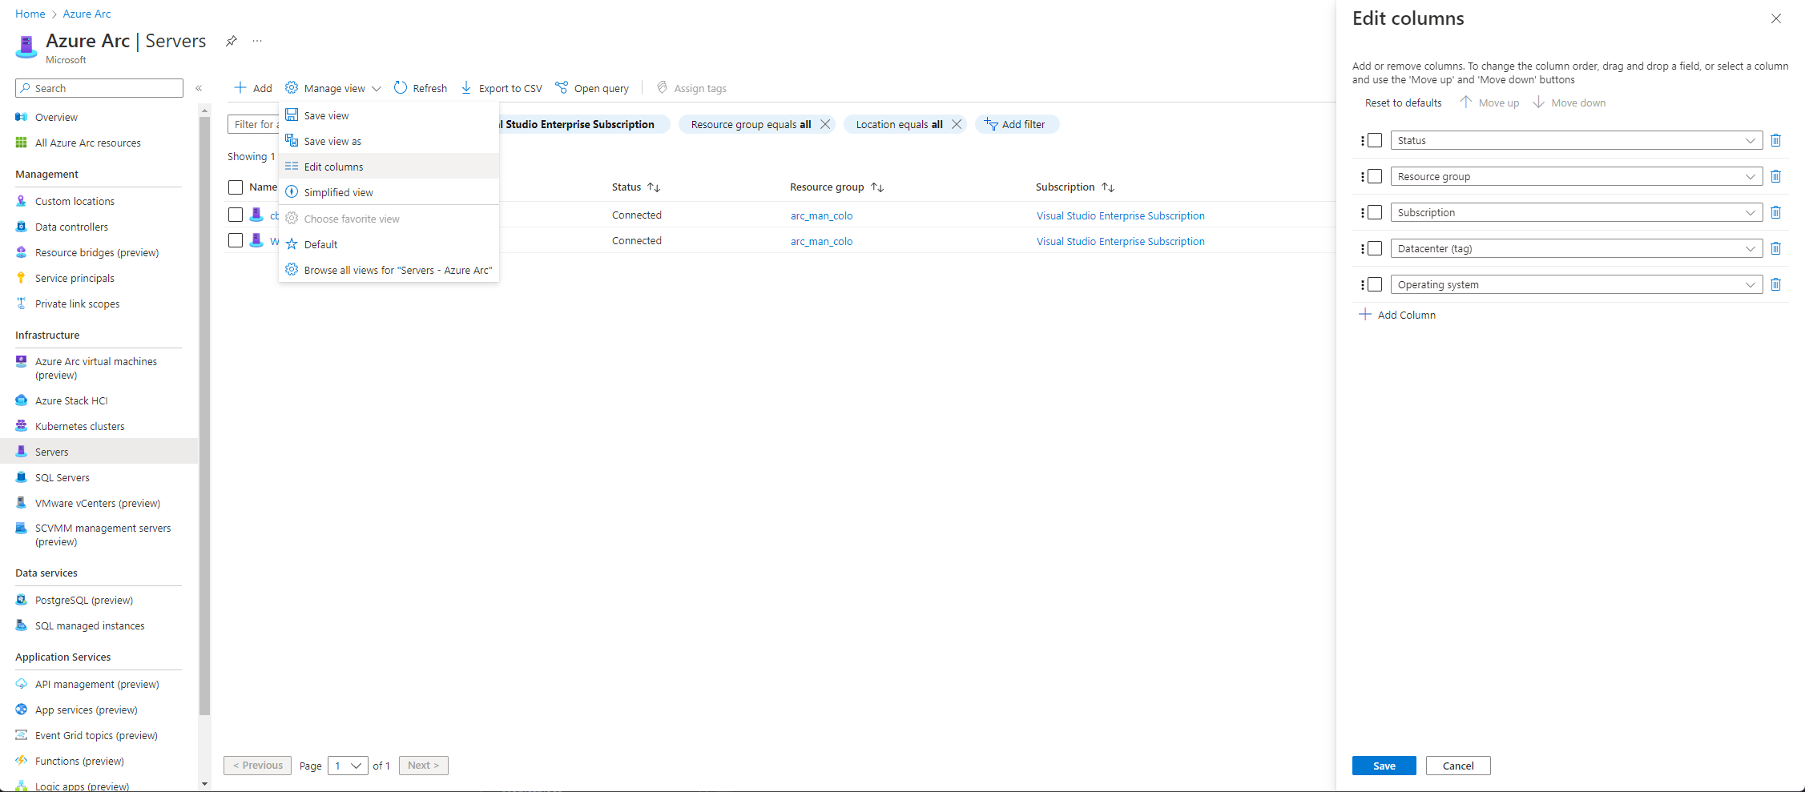Click Export to CSV
Screen dimensions: 1805x792
502,88
